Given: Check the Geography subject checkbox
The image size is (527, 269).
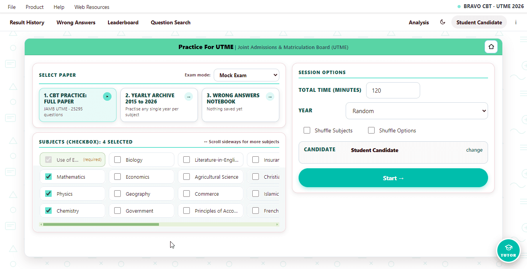Looking at the screenshot, I should (118, 194).
